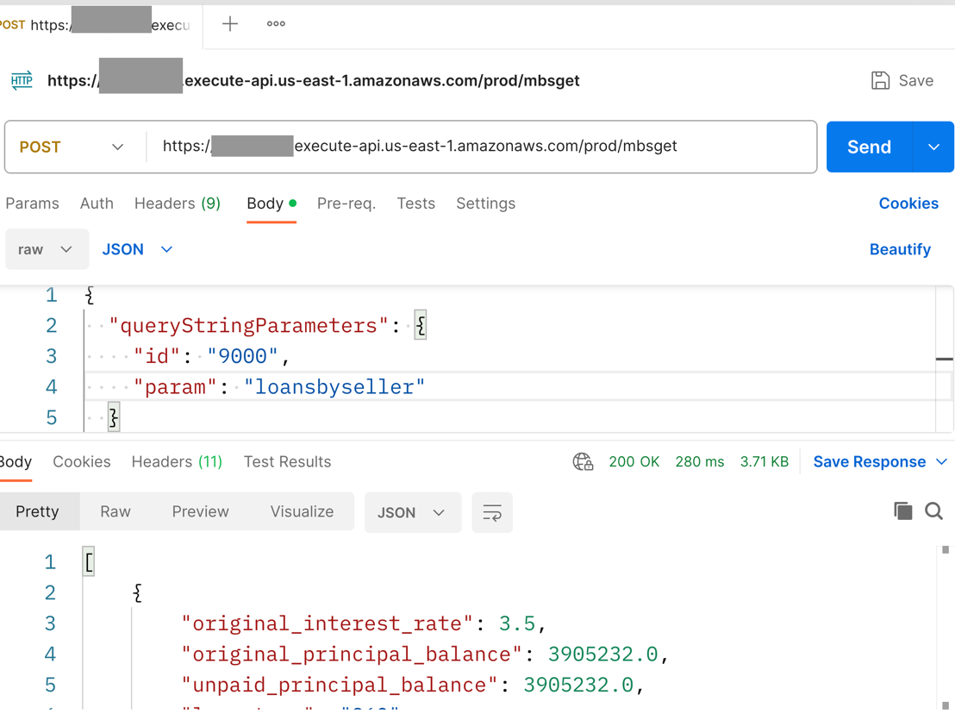The width and height of the screenshot is (955, 714).
Task: Click the Beautify link
Action: pyautogui.click(x=899, y=249)
